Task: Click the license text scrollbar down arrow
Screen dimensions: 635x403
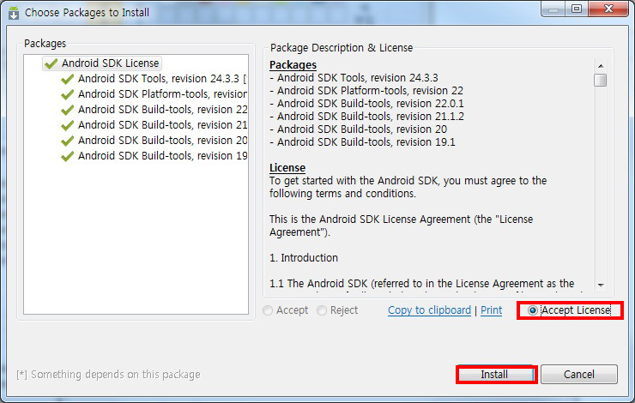Action: tap(601, 285)
